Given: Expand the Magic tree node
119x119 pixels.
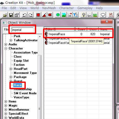Looking at the screenshot, I should [x=6, y=105].
